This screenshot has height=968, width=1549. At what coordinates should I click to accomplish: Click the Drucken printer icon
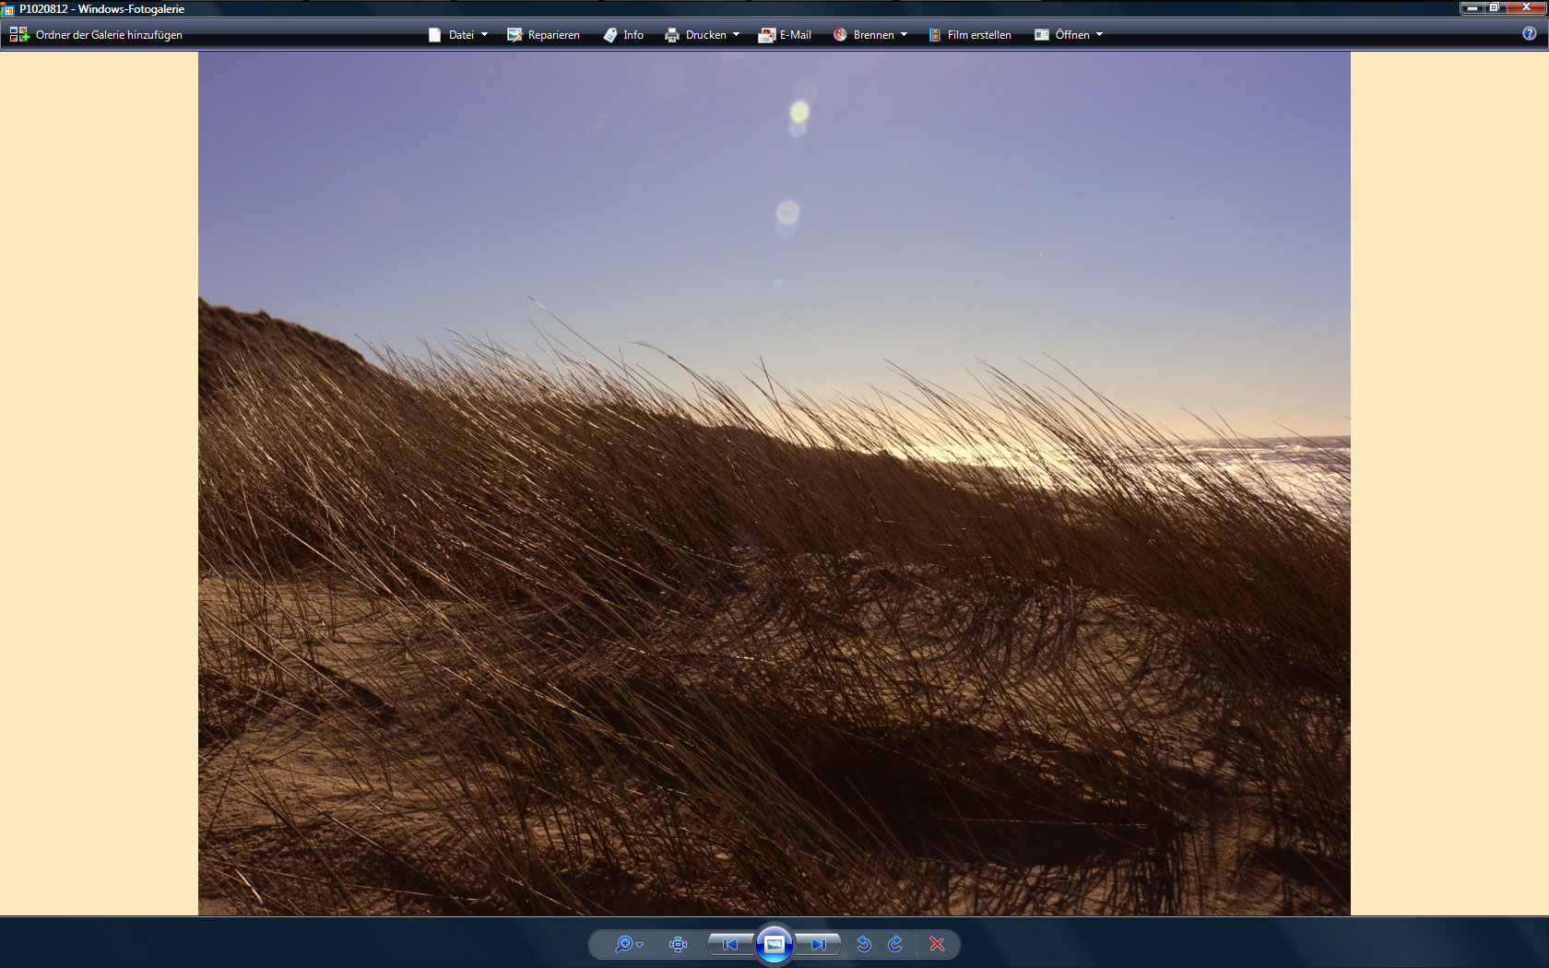(672, 35)
